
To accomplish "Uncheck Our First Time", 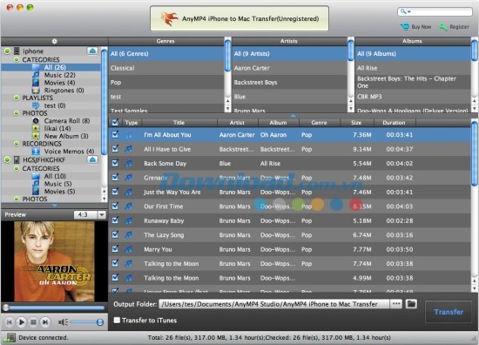I will (115, 206).
